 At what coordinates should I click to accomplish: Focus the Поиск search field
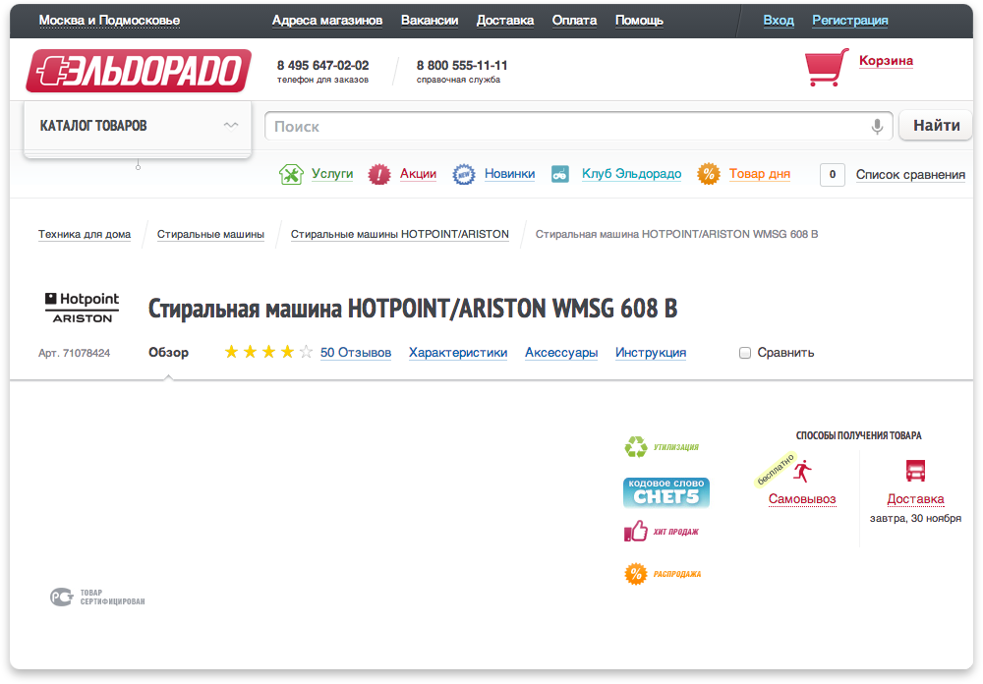(578, 127)
